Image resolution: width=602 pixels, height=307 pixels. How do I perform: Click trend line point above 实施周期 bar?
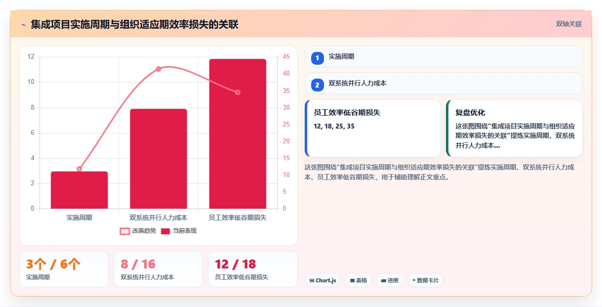80,169
